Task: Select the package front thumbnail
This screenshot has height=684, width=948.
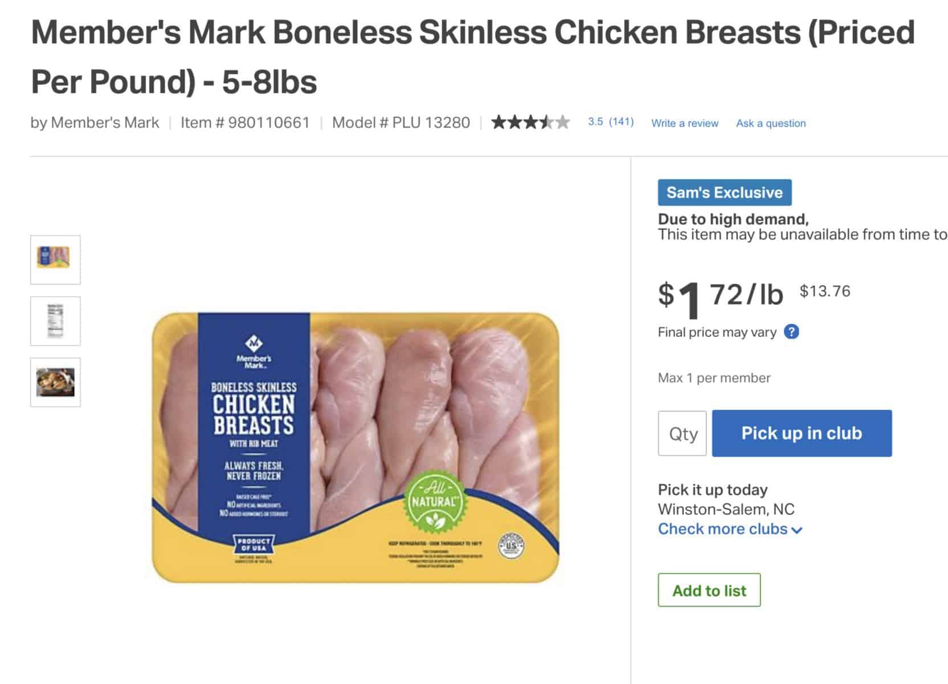Action: [55, 260]
